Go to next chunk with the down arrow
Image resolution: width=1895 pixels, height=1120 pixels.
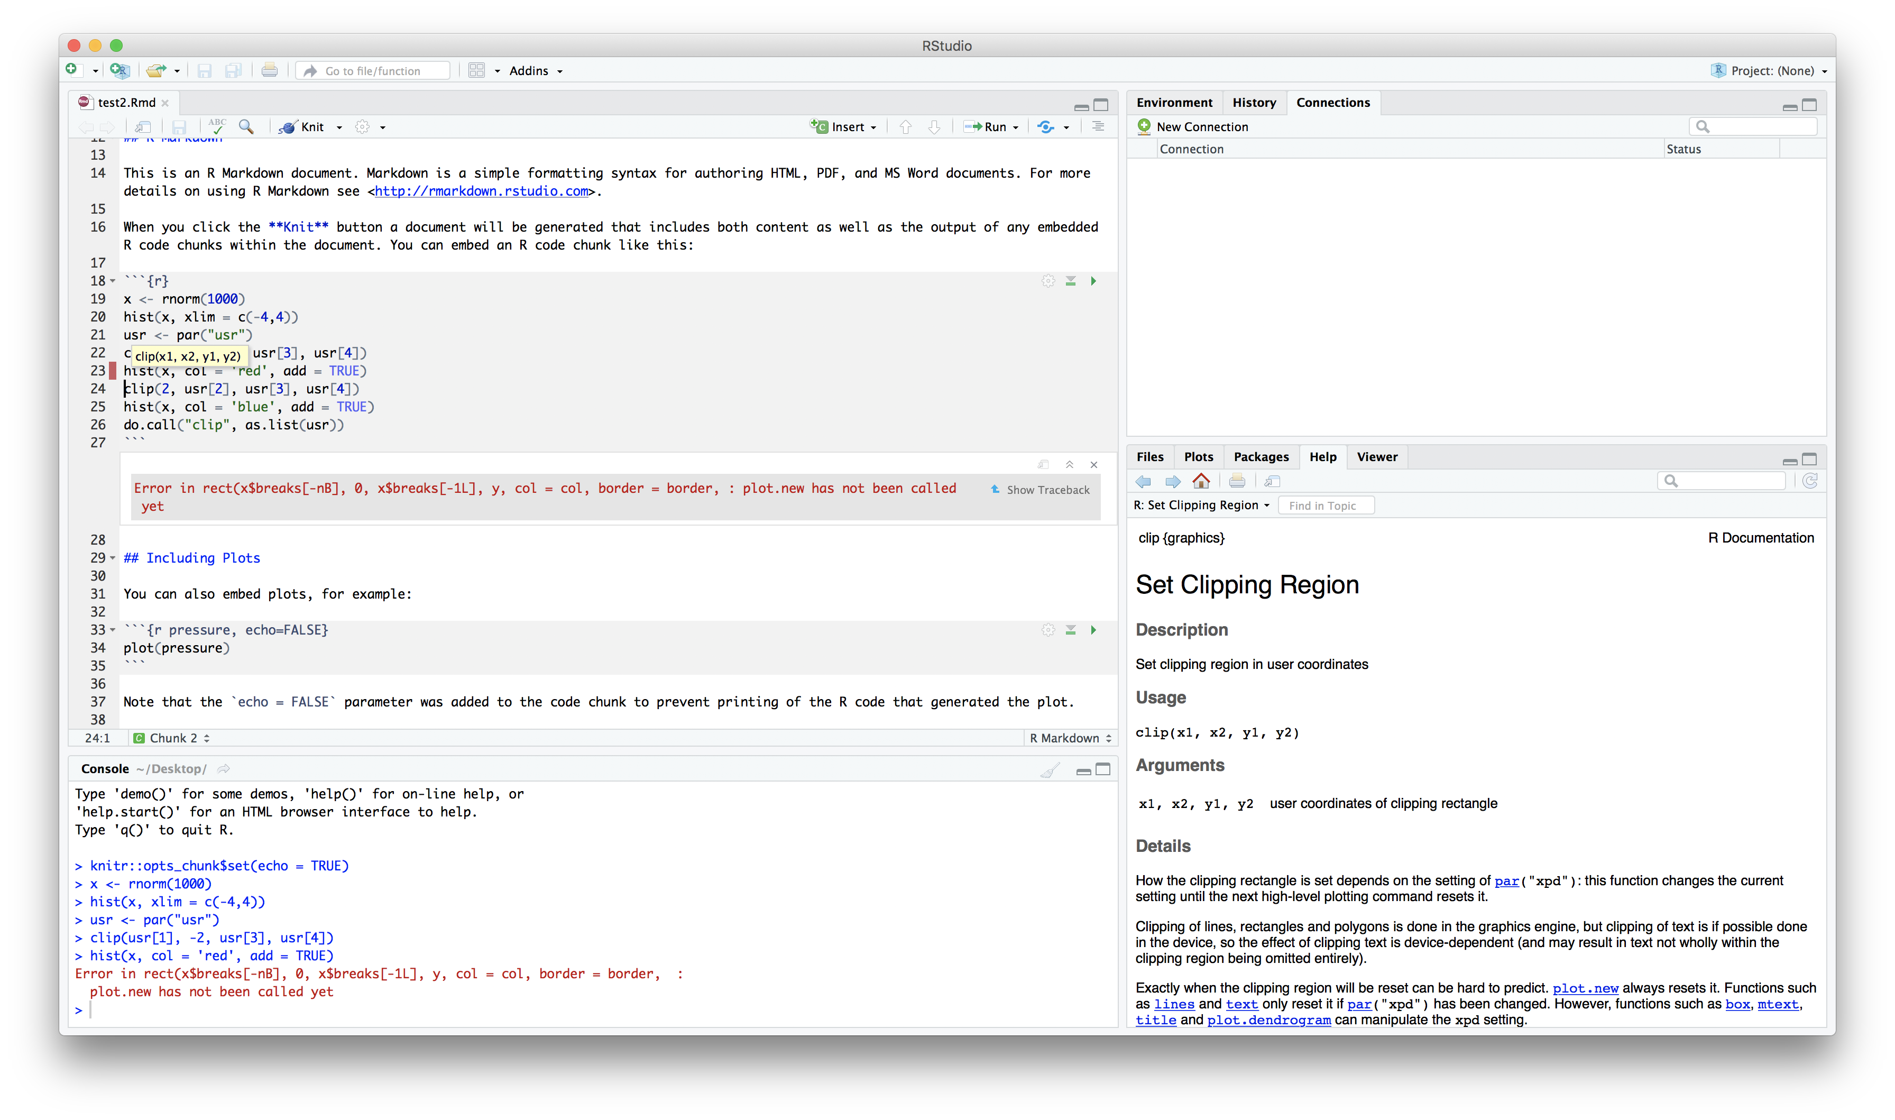(934, 127)
